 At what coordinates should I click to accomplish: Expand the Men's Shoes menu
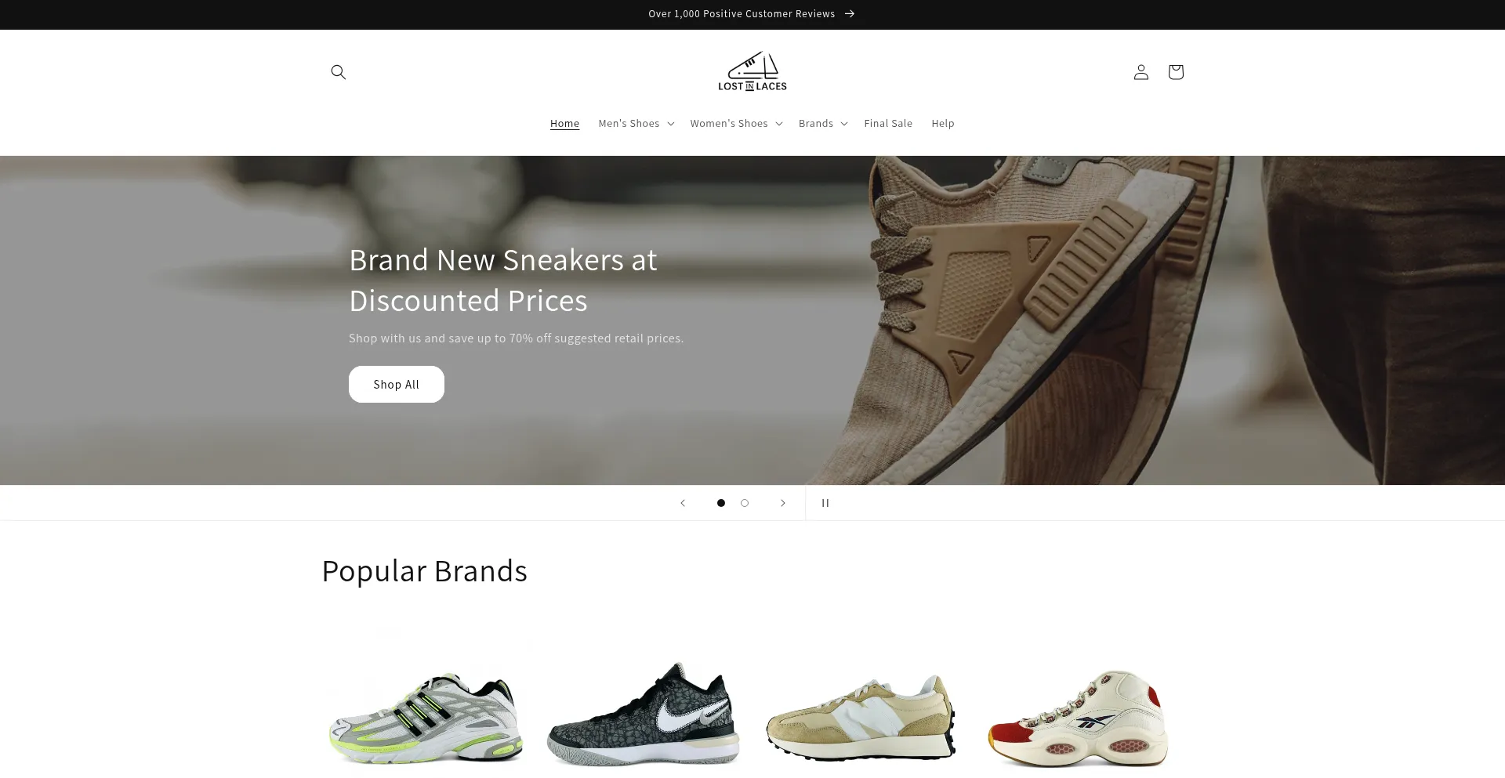click(636, 124)
